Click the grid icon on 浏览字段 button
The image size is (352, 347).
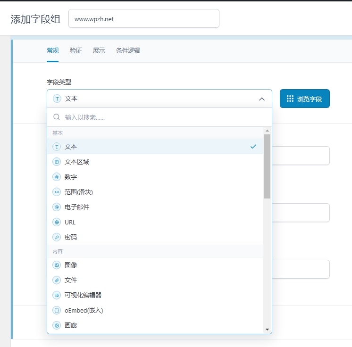[290, 99]
